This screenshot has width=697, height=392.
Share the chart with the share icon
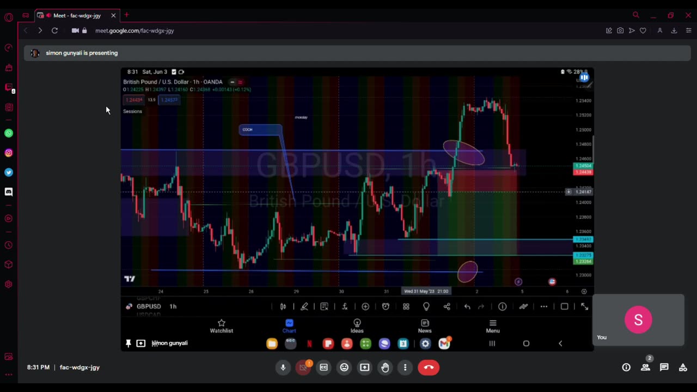coord(447,307)
